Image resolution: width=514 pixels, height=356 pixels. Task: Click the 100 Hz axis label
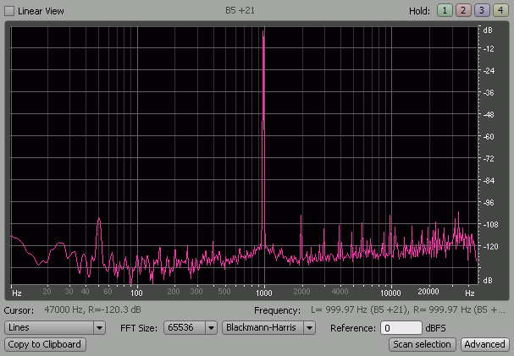pyautogui.click(x=136, y=293)
